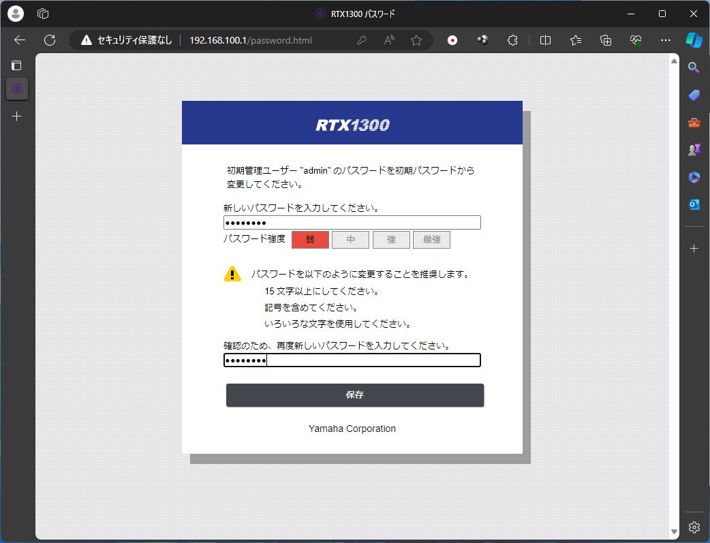Open sidebar Microsoft 365 icon
This screenshot has height=543, width=710.
click(x=694, y=177)
